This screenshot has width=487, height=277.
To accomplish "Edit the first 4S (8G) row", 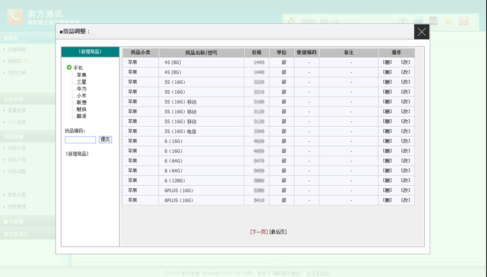I will pos(405,62).
